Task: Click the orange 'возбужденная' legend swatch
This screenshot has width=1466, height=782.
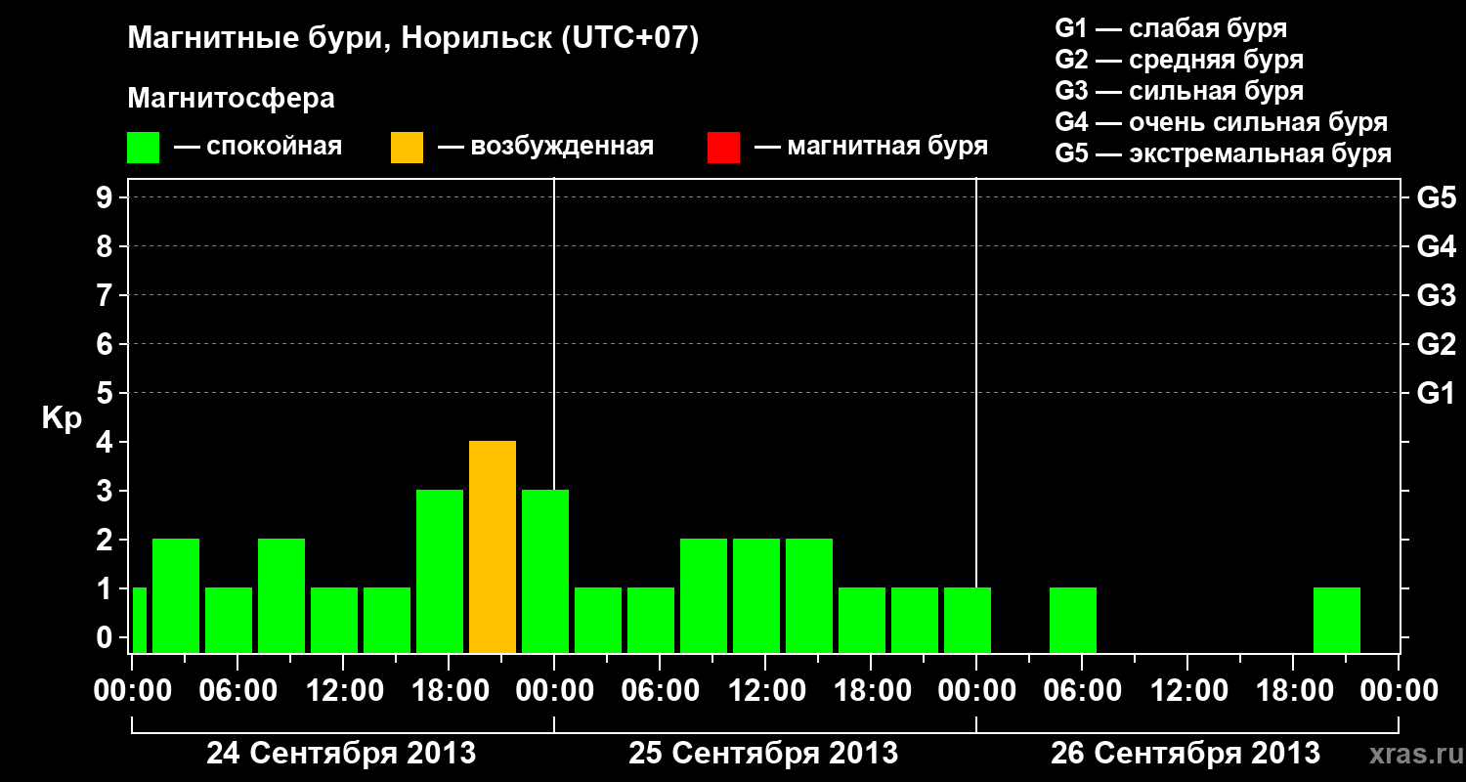Action: coord(407,148)
